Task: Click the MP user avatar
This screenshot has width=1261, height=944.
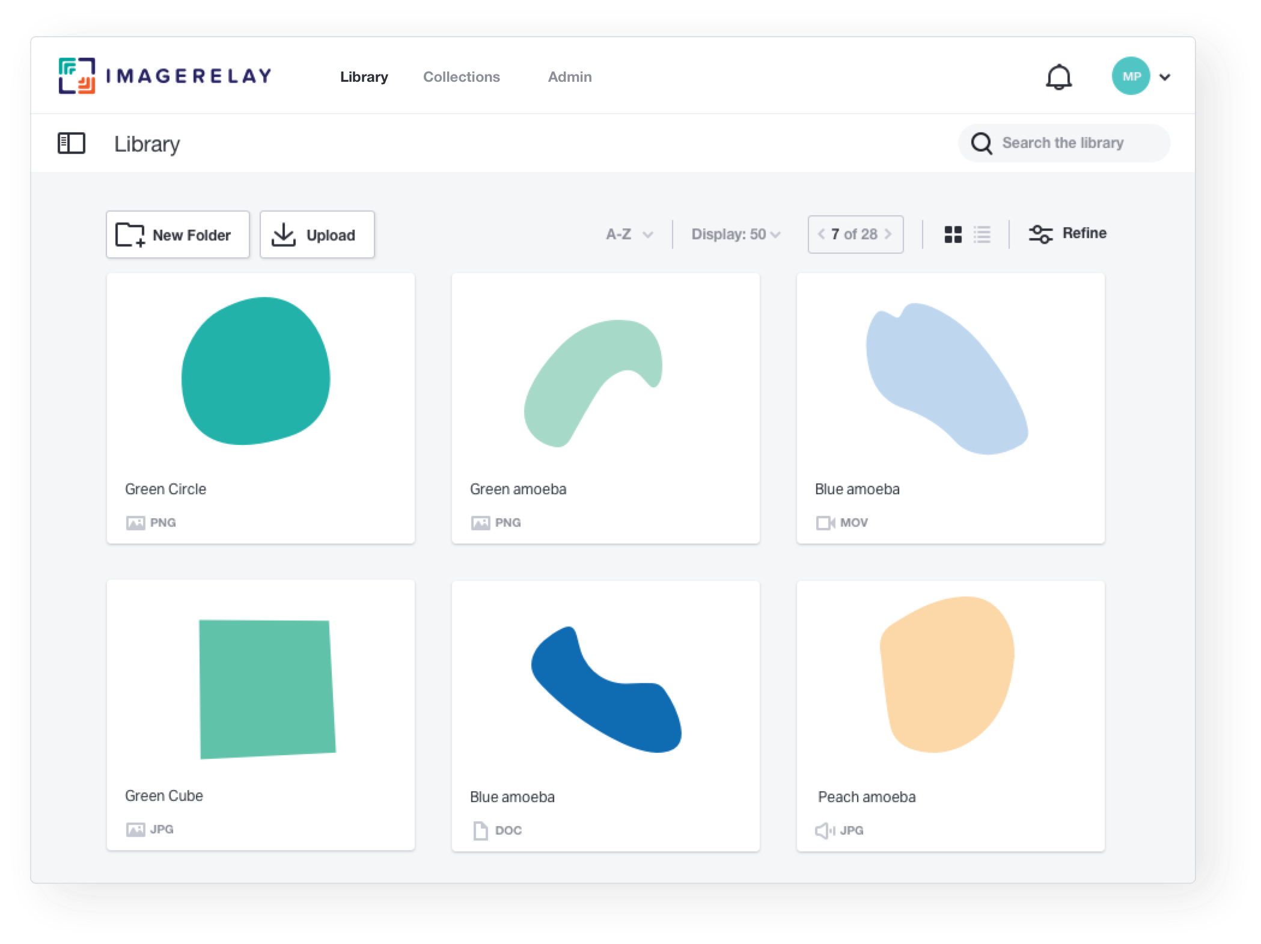Action: pos(1131,76)
